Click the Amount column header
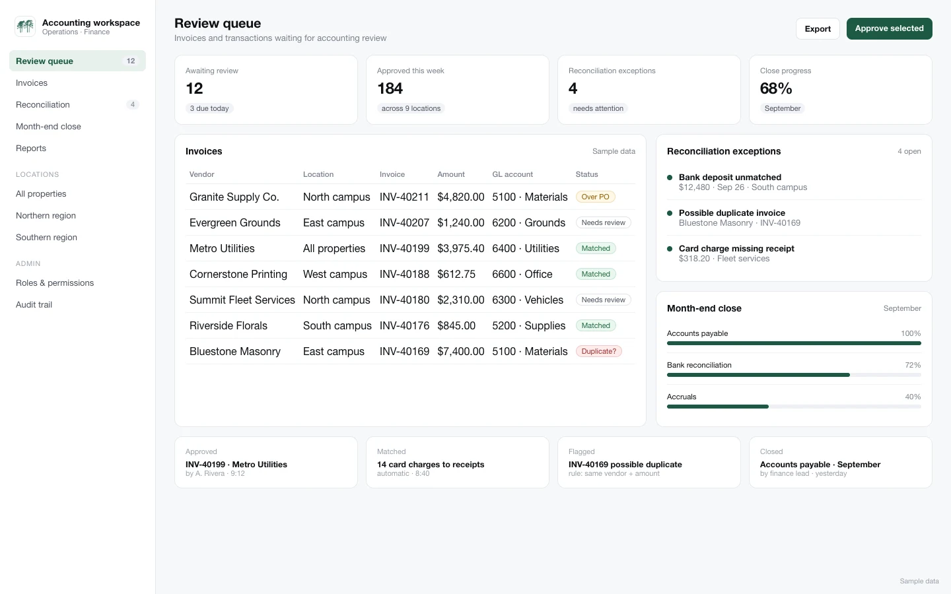Screen dimensions: 951x594 [x=451, y=174]
